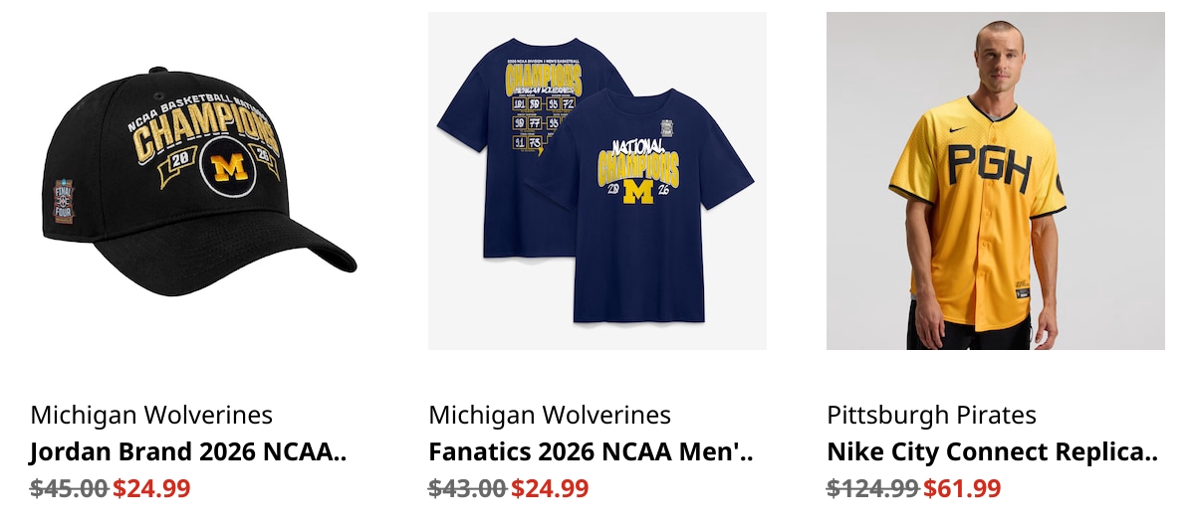This screenshot has height=527, width=1195.
Task: Click the Final Four patch on the cap
Action: point(62,201)
